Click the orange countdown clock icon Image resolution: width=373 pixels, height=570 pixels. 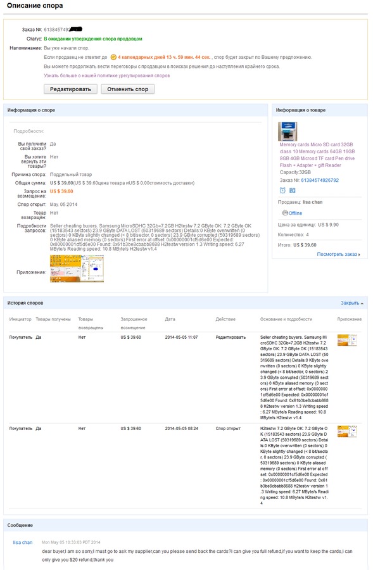tap(113, 57)
